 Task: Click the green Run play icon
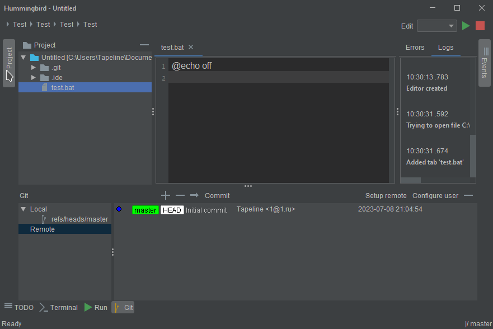coord(466,26)
